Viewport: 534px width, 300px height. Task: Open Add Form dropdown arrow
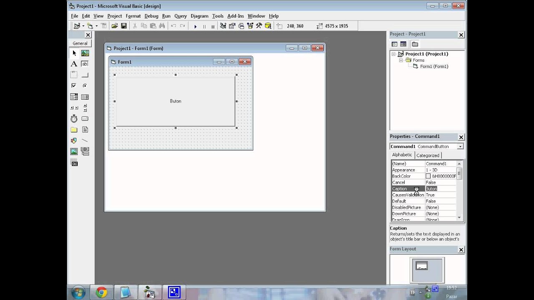[96, 26]
